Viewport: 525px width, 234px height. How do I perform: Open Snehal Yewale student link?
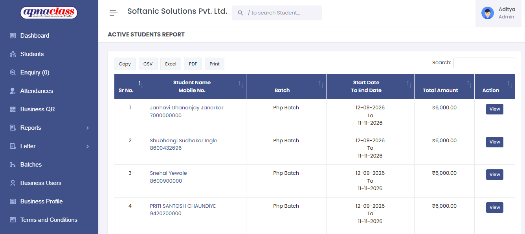(x=168, y=173)
